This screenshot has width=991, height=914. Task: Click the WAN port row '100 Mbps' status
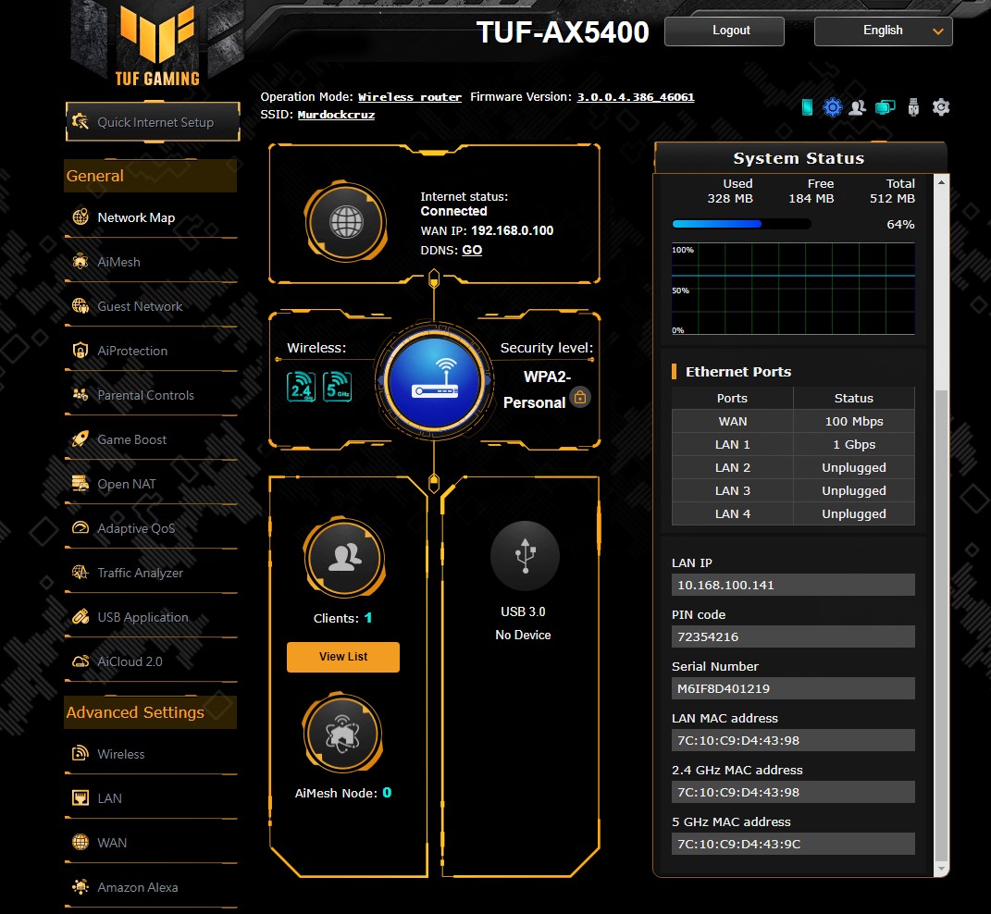[854, 421]
